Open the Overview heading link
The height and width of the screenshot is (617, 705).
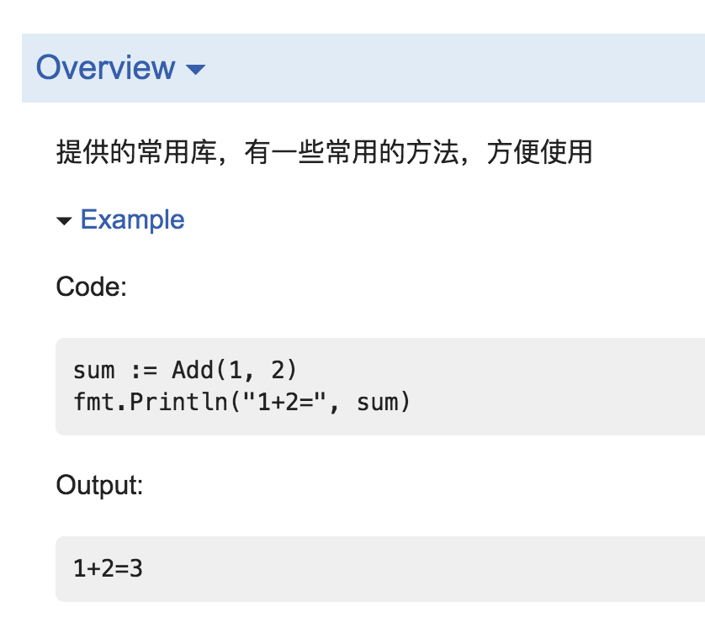pyautogui.click(x=106, y=67)
